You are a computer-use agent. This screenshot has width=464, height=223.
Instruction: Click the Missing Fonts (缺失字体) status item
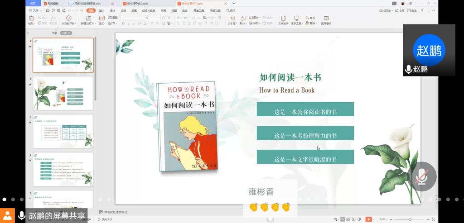coord(105,219)
